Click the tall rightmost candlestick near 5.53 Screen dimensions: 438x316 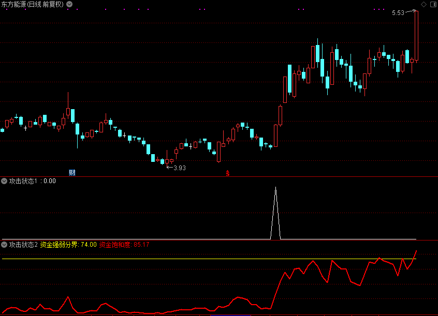[x=416, y=36]
